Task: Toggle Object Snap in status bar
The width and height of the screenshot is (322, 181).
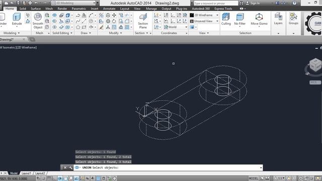Action: (x=65, y=178)
